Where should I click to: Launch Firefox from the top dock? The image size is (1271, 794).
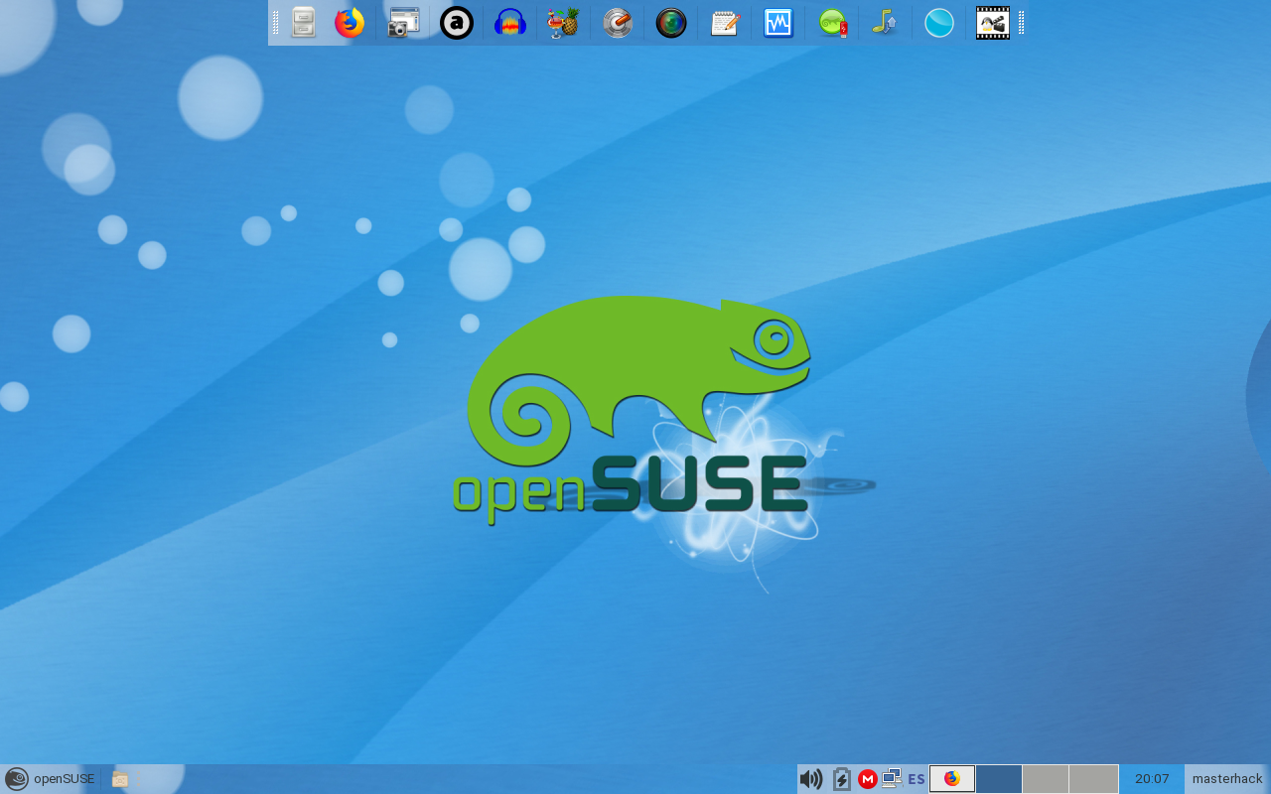(x=350, y=22)
